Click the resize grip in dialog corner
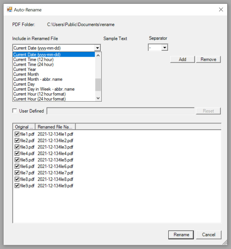 [x=225, y=242]
